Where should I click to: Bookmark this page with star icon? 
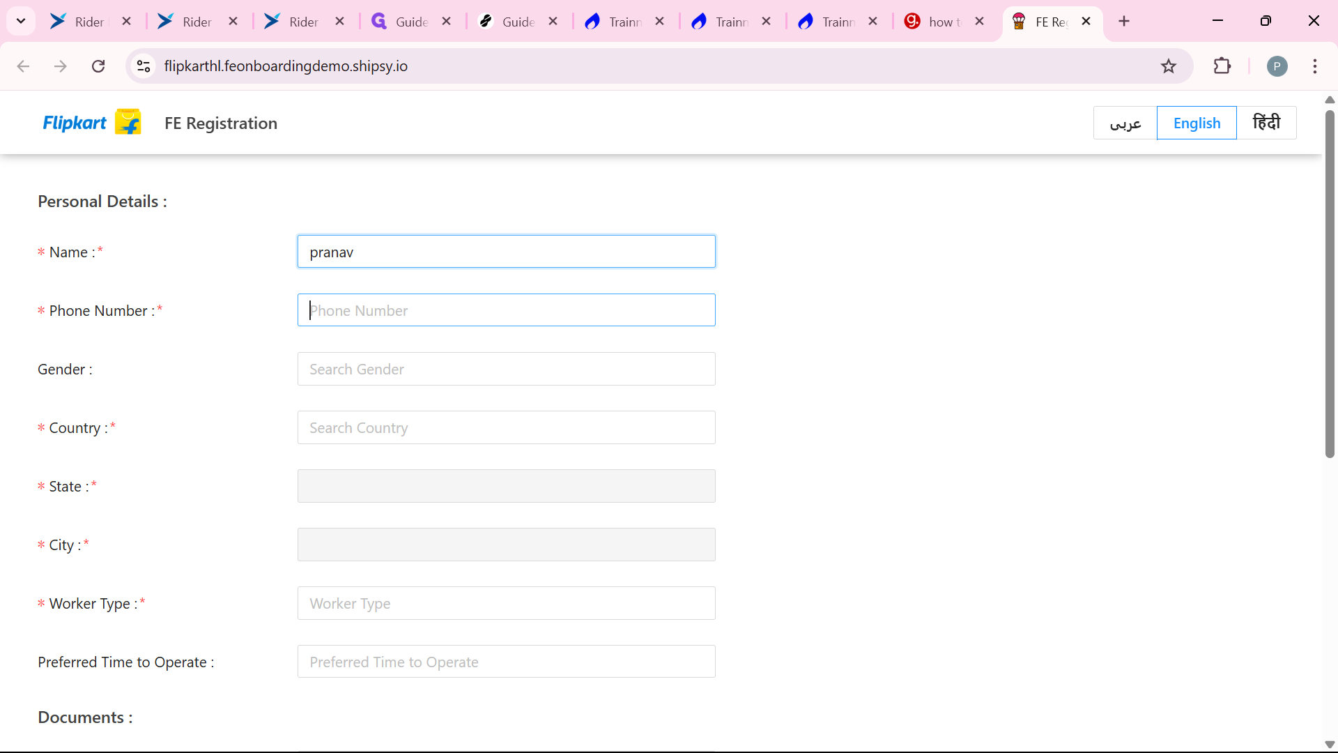[x=1169, y=66]
